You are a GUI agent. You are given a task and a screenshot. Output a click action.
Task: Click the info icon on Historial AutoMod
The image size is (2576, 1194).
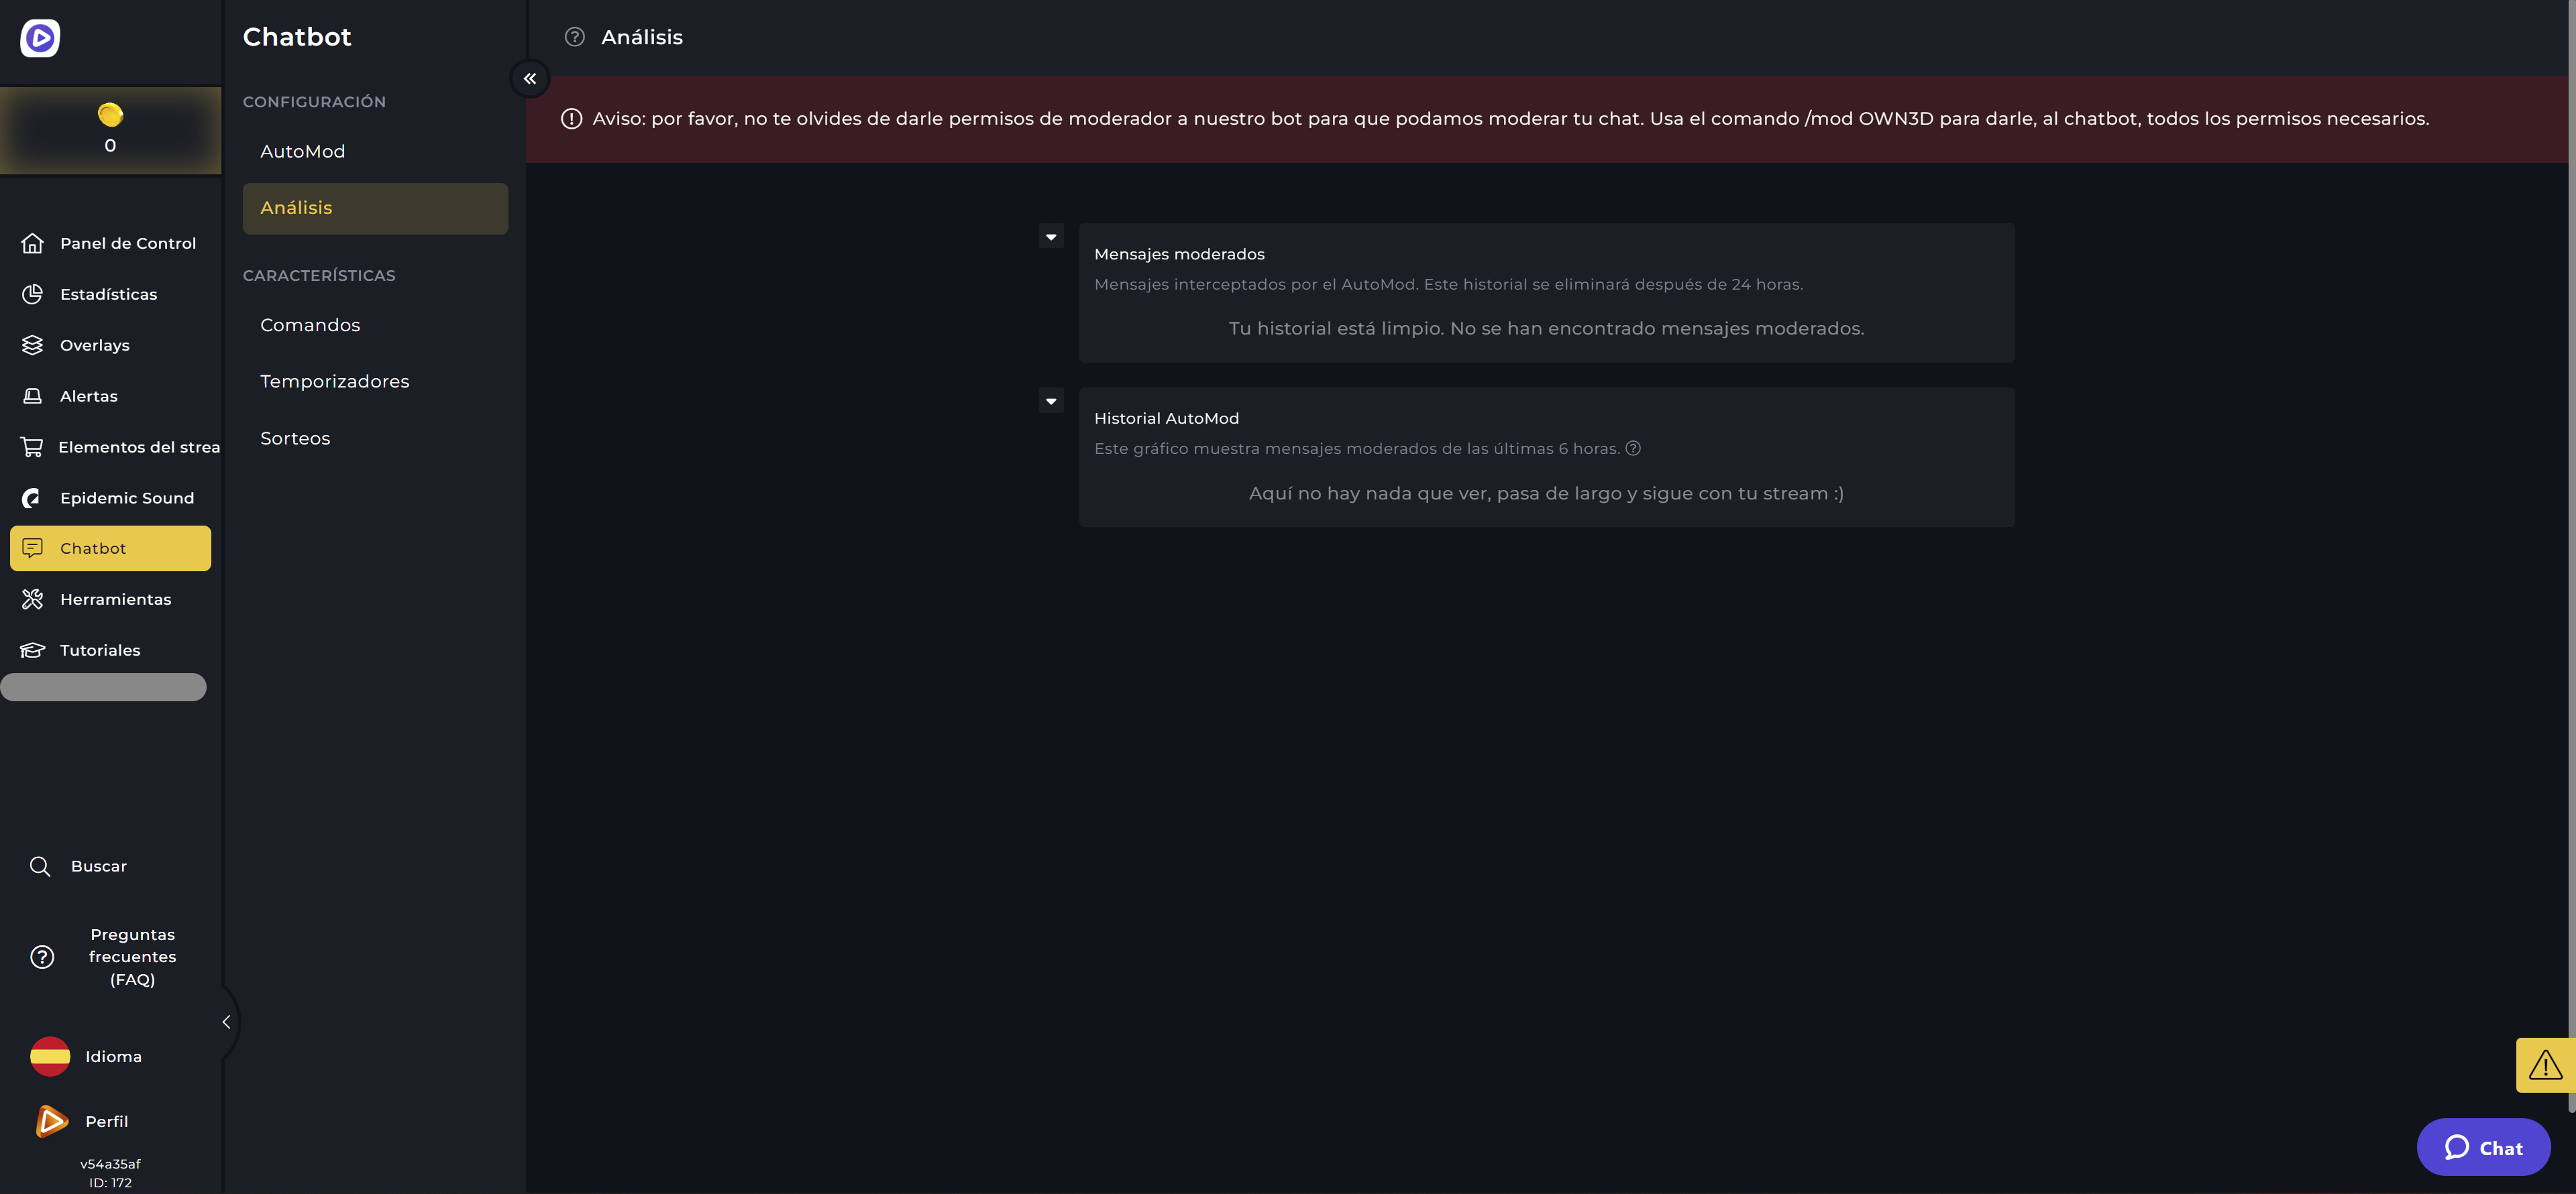[1631, 446]
